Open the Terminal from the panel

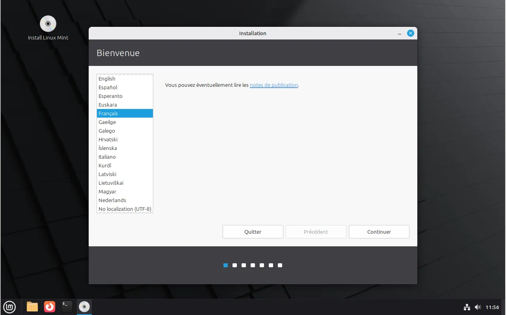click(67, 307)
